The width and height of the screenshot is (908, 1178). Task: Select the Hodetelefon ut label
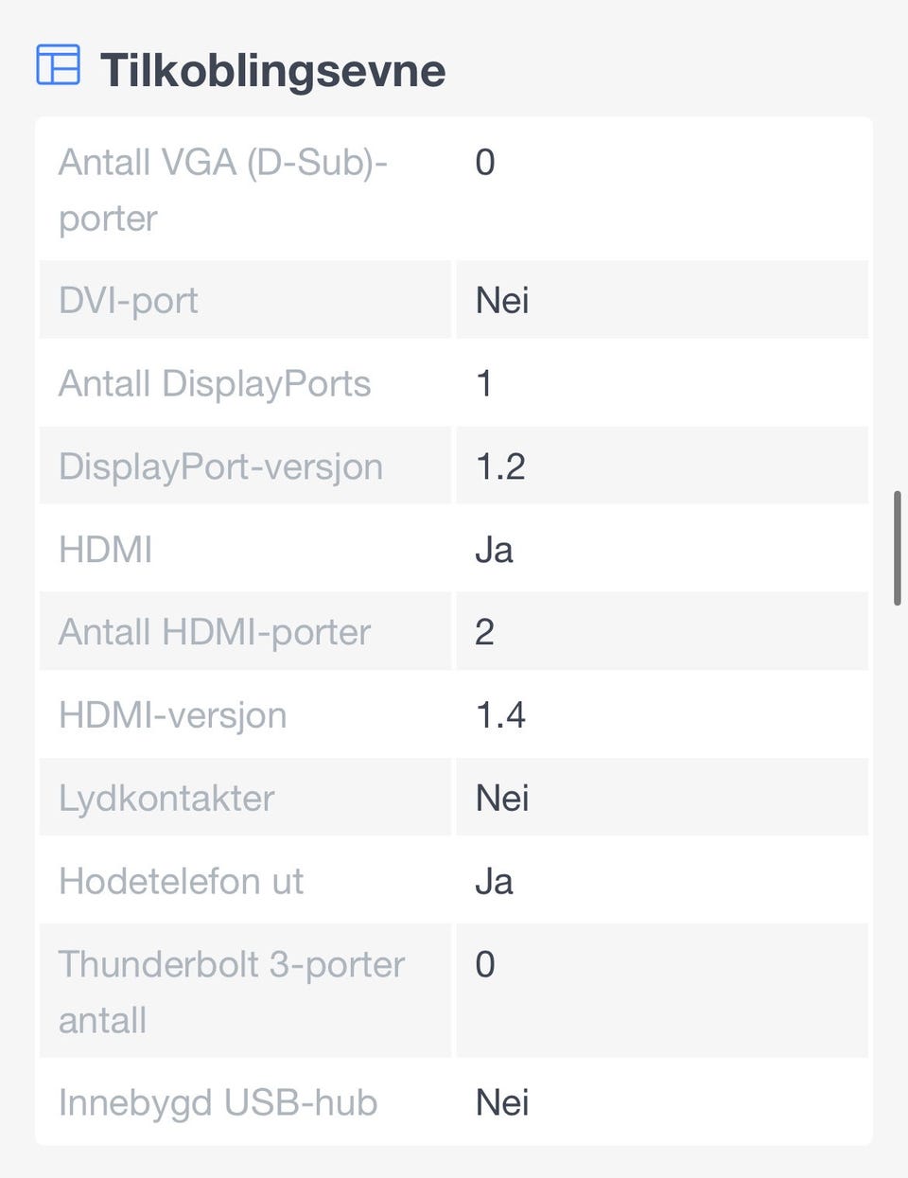click(182, 882)
